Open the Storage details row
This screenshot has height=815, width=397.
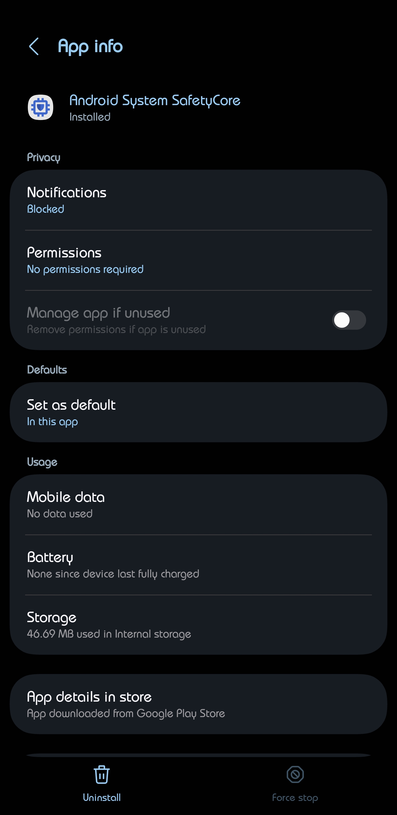point(198,625)
